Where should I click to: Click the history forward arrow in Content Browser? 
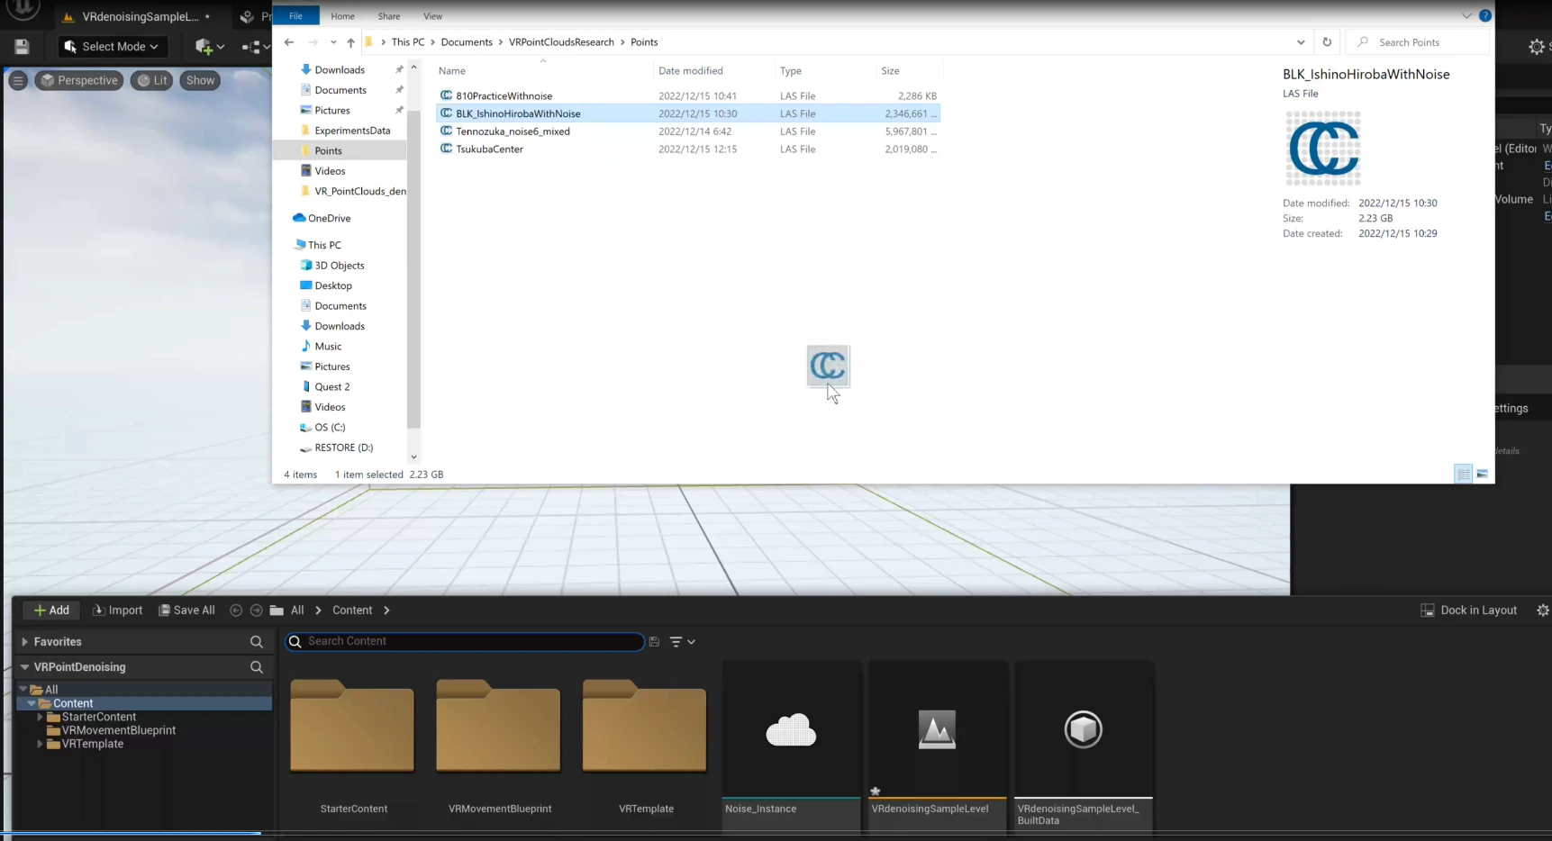coord(256,610)
